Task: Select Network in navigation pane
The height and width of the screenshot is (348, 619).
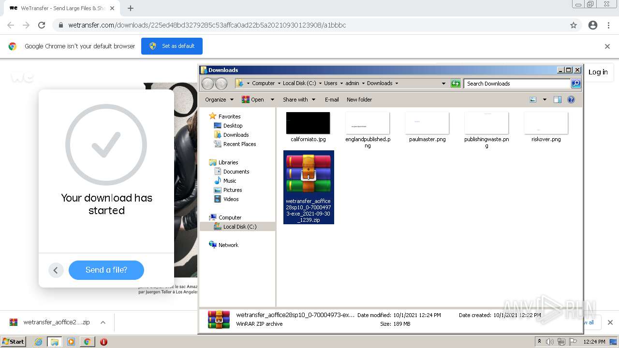Action: (228, 245)
